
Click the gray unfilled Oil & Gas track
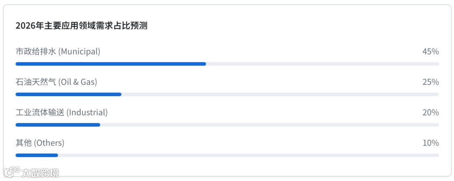coord(280,94)
